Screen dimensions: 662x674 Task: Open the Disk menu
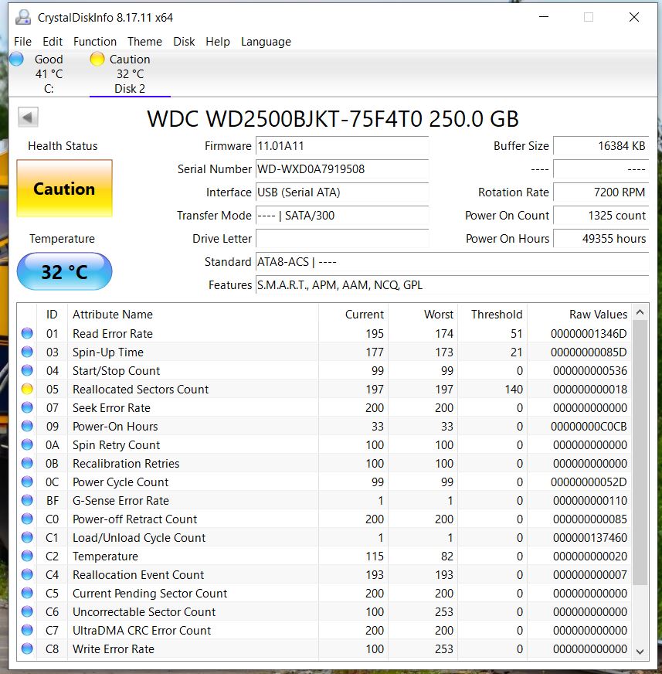click(184, 42)
